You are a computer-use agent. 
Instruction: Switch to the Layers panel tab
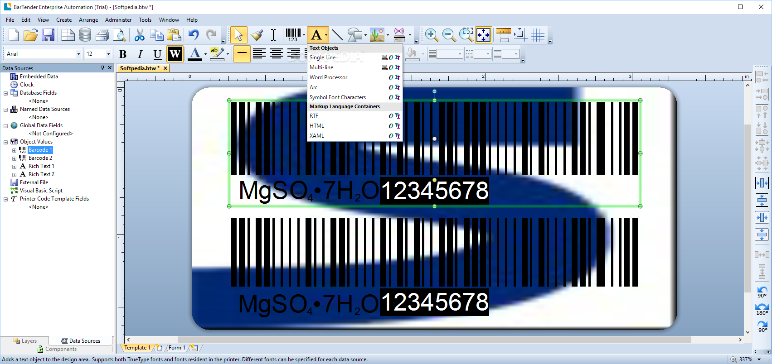coord(25,341)
